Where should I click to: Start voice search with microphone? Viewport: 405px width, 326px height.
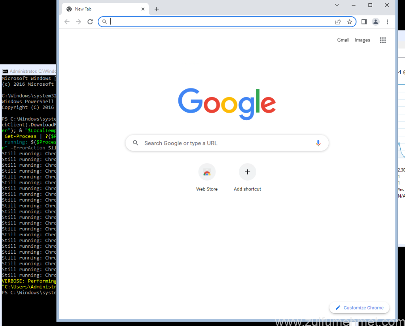[318, 143]
